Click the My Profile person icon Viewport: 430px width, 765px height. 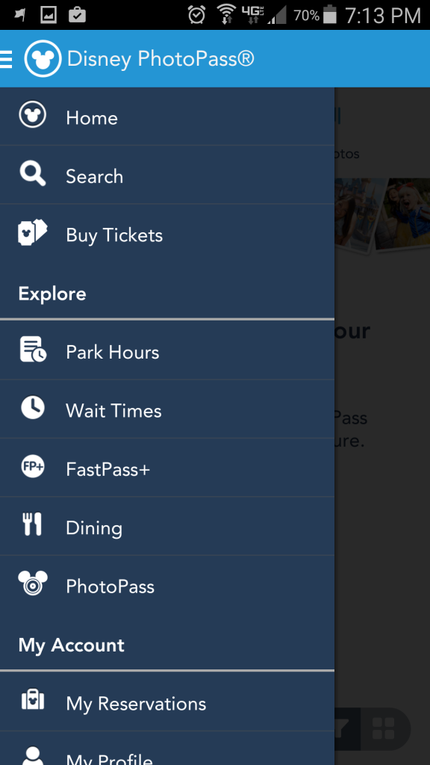[33, 756]
